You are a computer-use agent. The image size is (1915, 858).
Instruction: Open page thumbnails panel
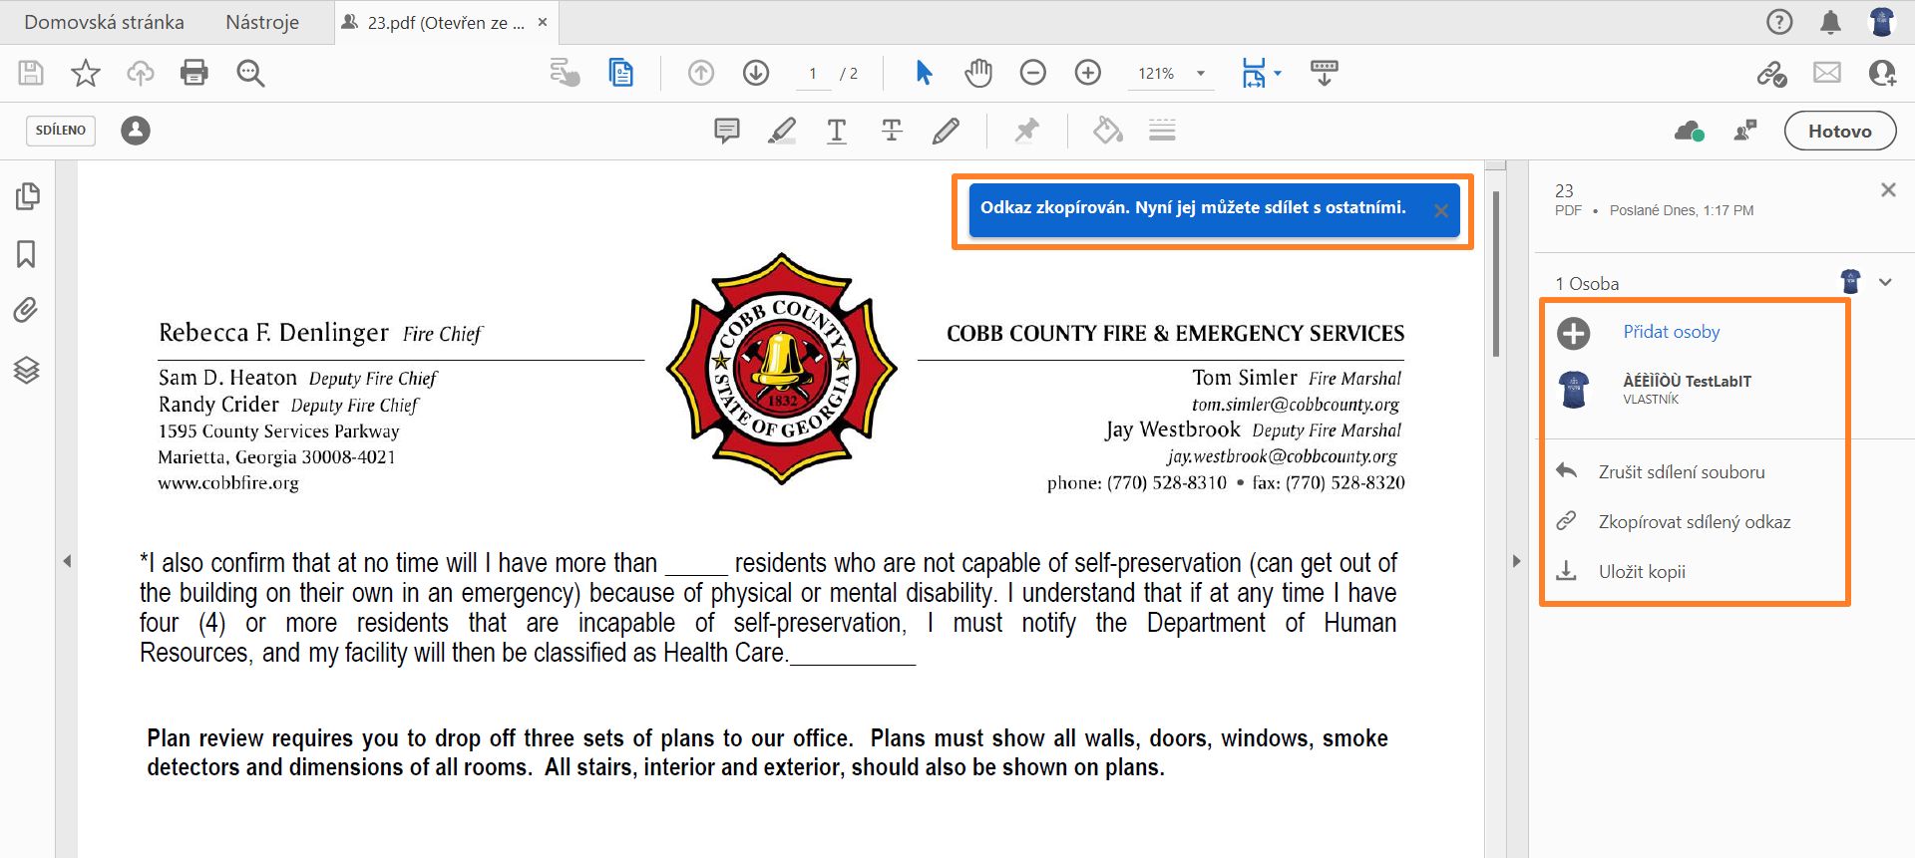click(27, 196)
